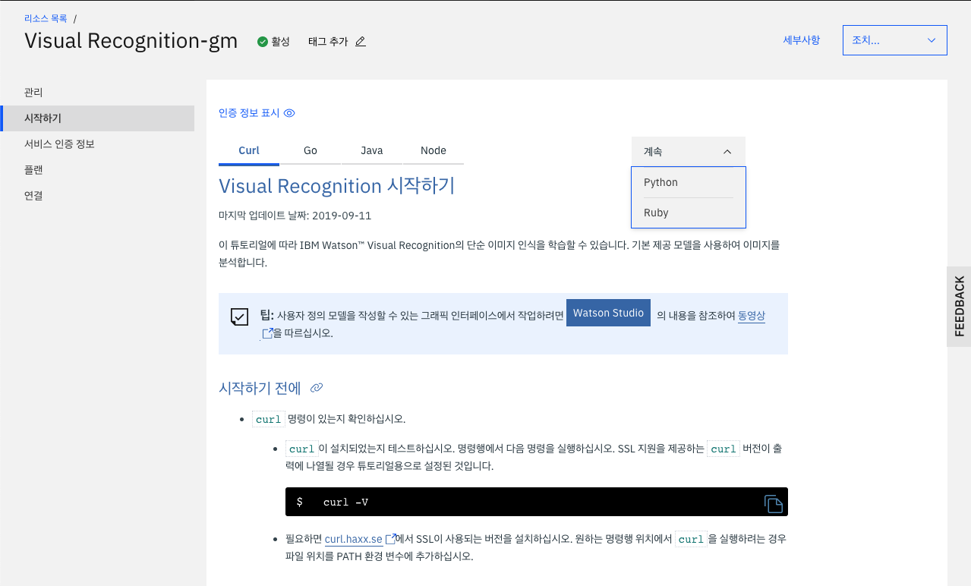Switch to the Node tab

433,150
